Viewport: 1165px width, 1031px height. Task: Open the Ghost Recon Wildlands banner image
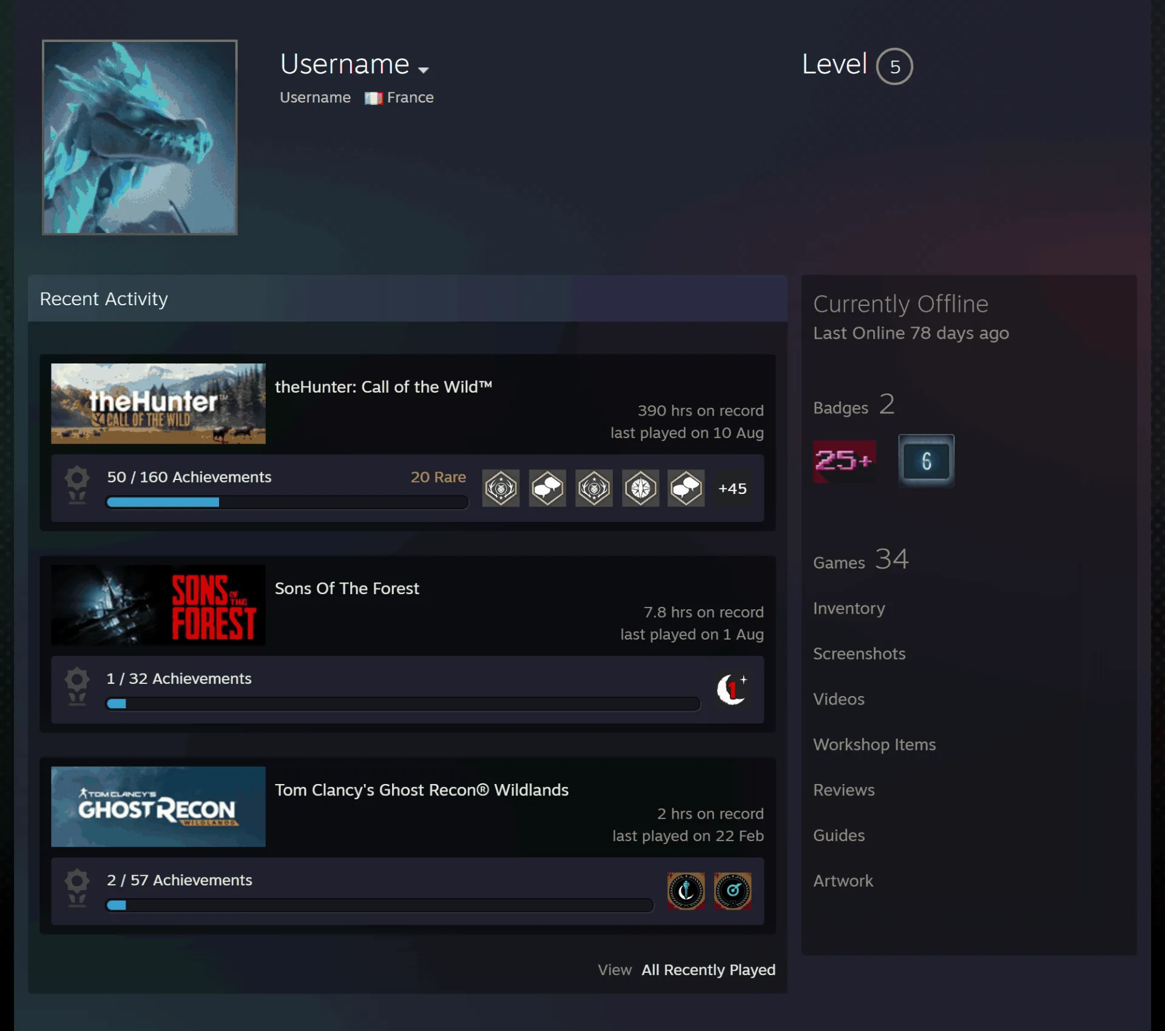tap(158, 806)
